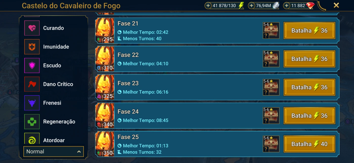Select the Fase 24 stage row
The width and height of the screenshot is (354, 163).
tap(217, 116)
